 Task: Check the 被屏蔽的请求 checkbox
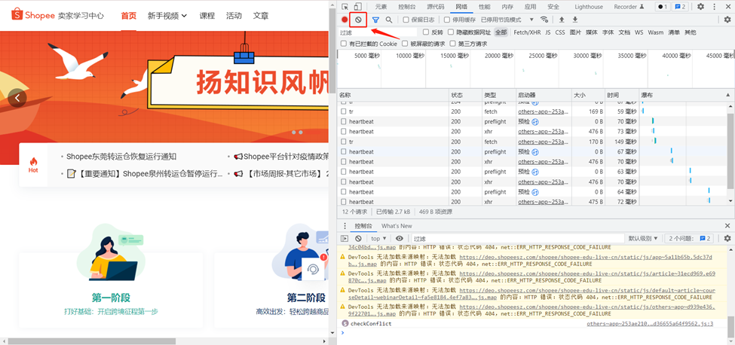click(x=405, y=44)
